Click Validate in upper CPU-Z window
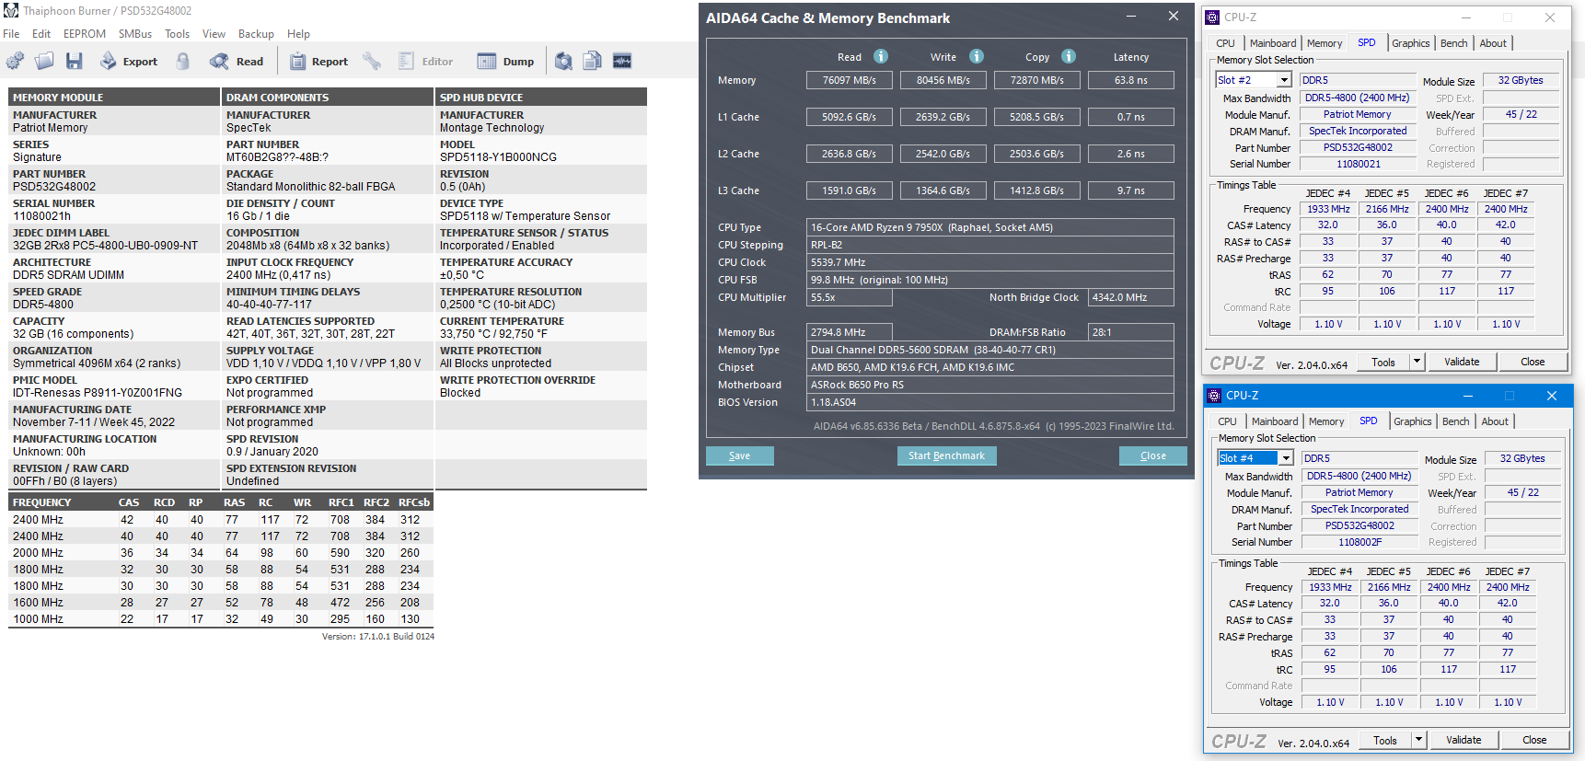Screen dimensions: 1585x761 [1462, 362]
